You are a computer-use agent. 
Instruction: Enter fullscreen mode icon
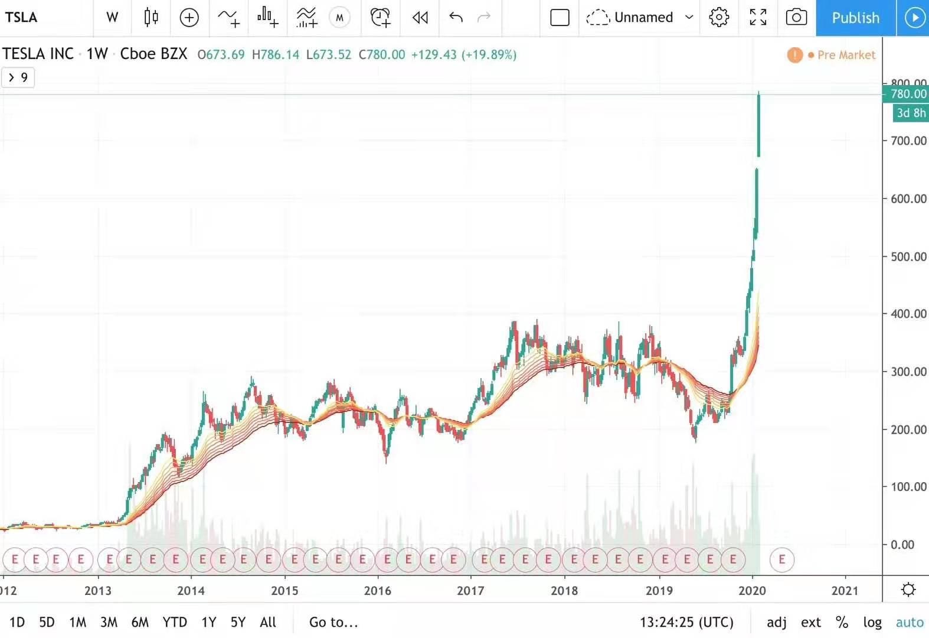tap(758, 18)
